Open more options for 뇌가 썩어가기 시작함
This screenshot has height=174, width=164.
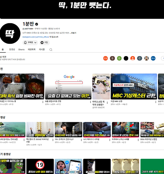pos(110,140)
